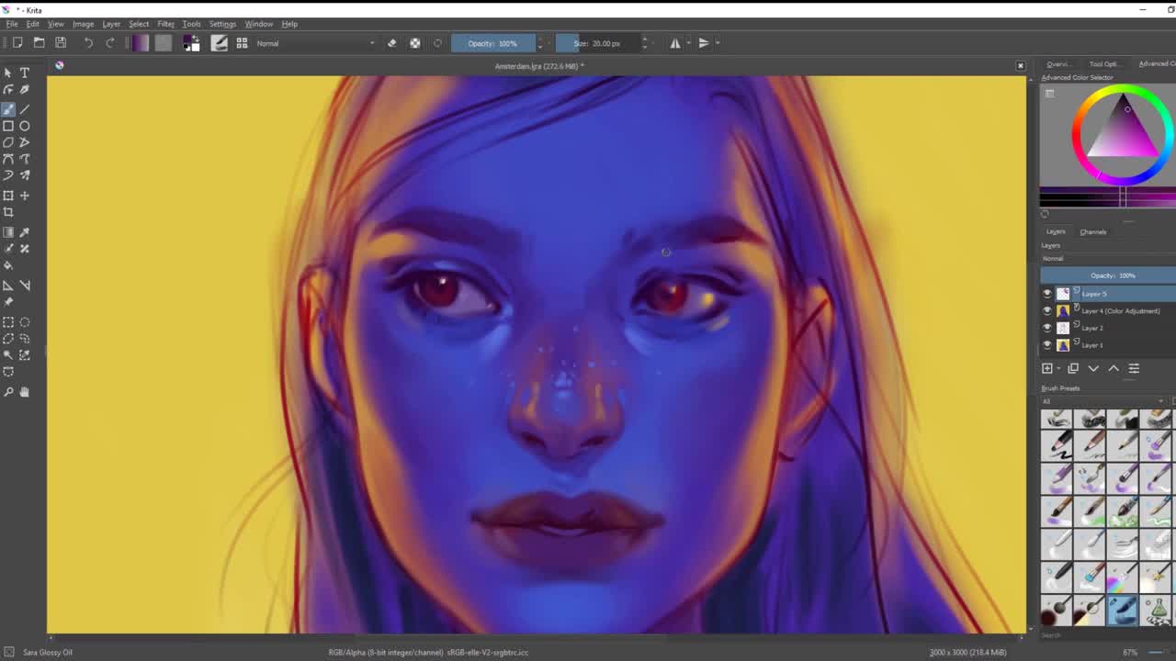Screen dimensions: 1176x661
Task: Choose the Rectangle shape tool
Action: point(8,126)
